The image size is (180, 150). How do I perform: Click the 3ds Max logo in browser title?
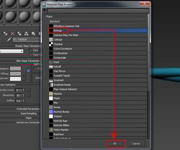coord(44,4)
